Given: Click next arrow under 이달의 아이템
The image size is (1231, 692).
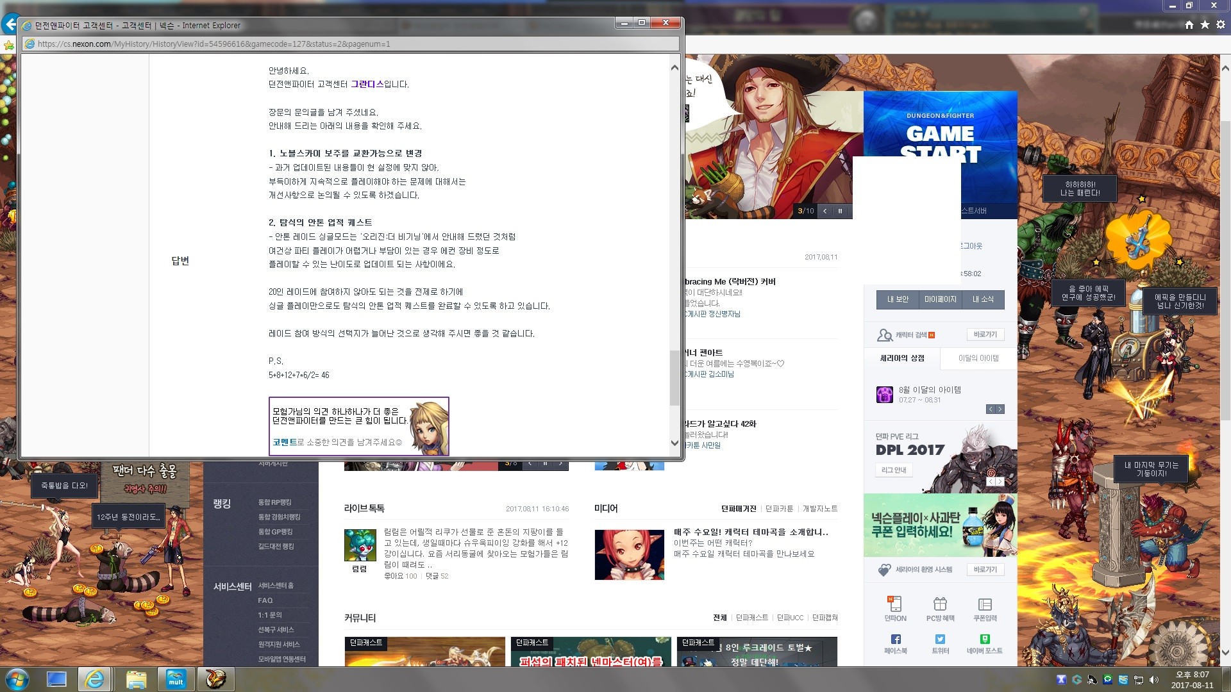Looking at the screenshot, I should (1000, 409).
